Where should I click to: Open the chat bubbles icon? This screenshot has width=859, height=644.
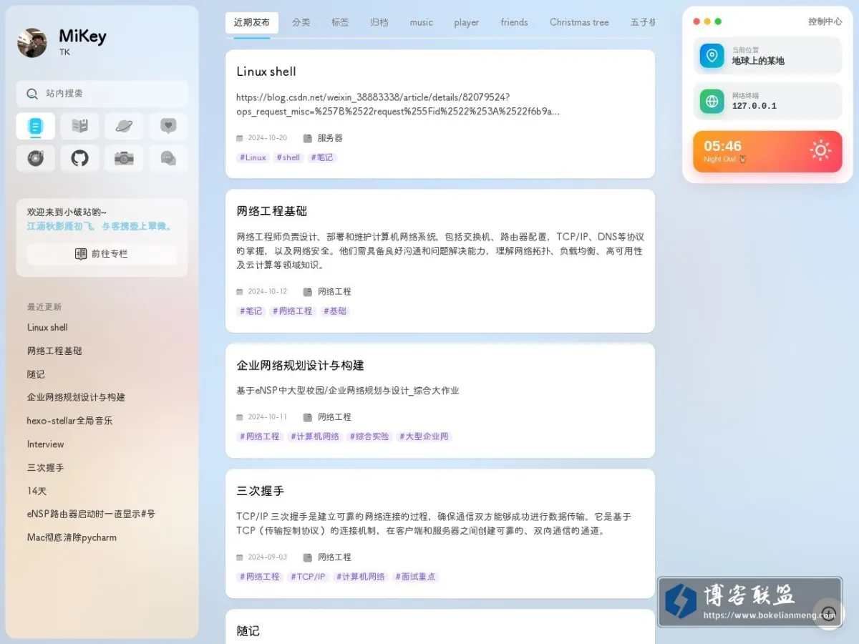pos(168,158)
